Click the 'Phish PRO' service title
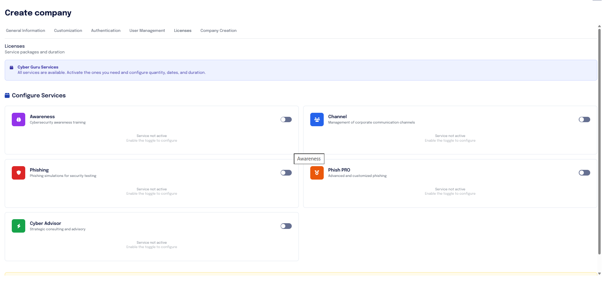 pyautogui.click(x=339, y=170)
